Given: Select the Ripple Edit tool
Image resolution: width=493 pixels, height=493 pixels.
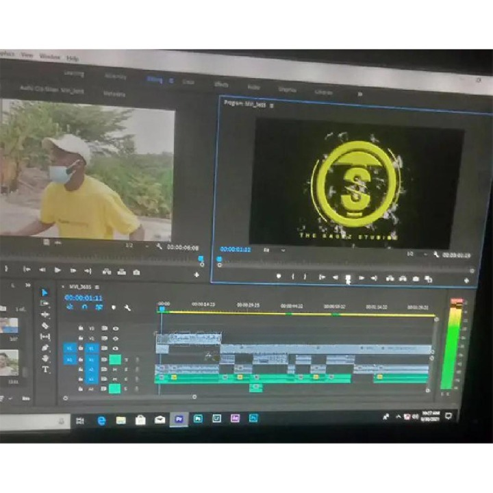Looking at the screenshot, I should coord(45,315).
